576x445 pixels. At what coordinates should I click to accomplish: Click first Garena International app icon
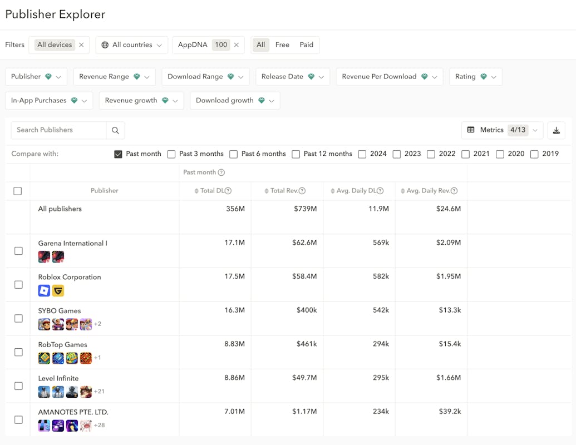pyautogui.click(x=44, y=256)
